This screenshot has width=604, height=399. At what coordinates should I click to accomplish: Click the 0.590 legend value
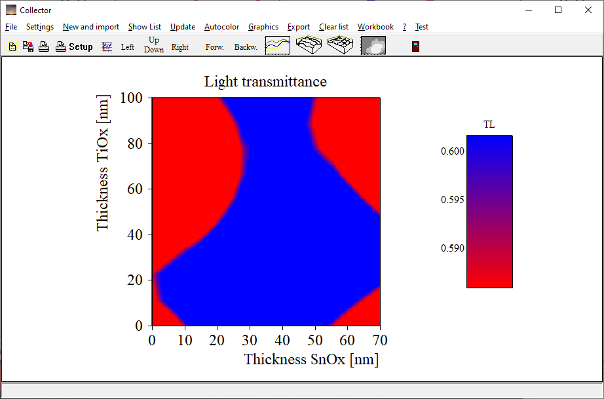click(453, 248)
